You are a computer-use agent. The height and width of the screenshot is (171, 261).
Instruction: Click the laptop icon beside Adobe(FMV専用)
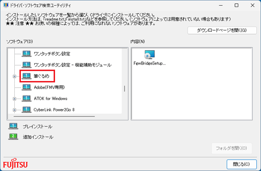(27, 87)
